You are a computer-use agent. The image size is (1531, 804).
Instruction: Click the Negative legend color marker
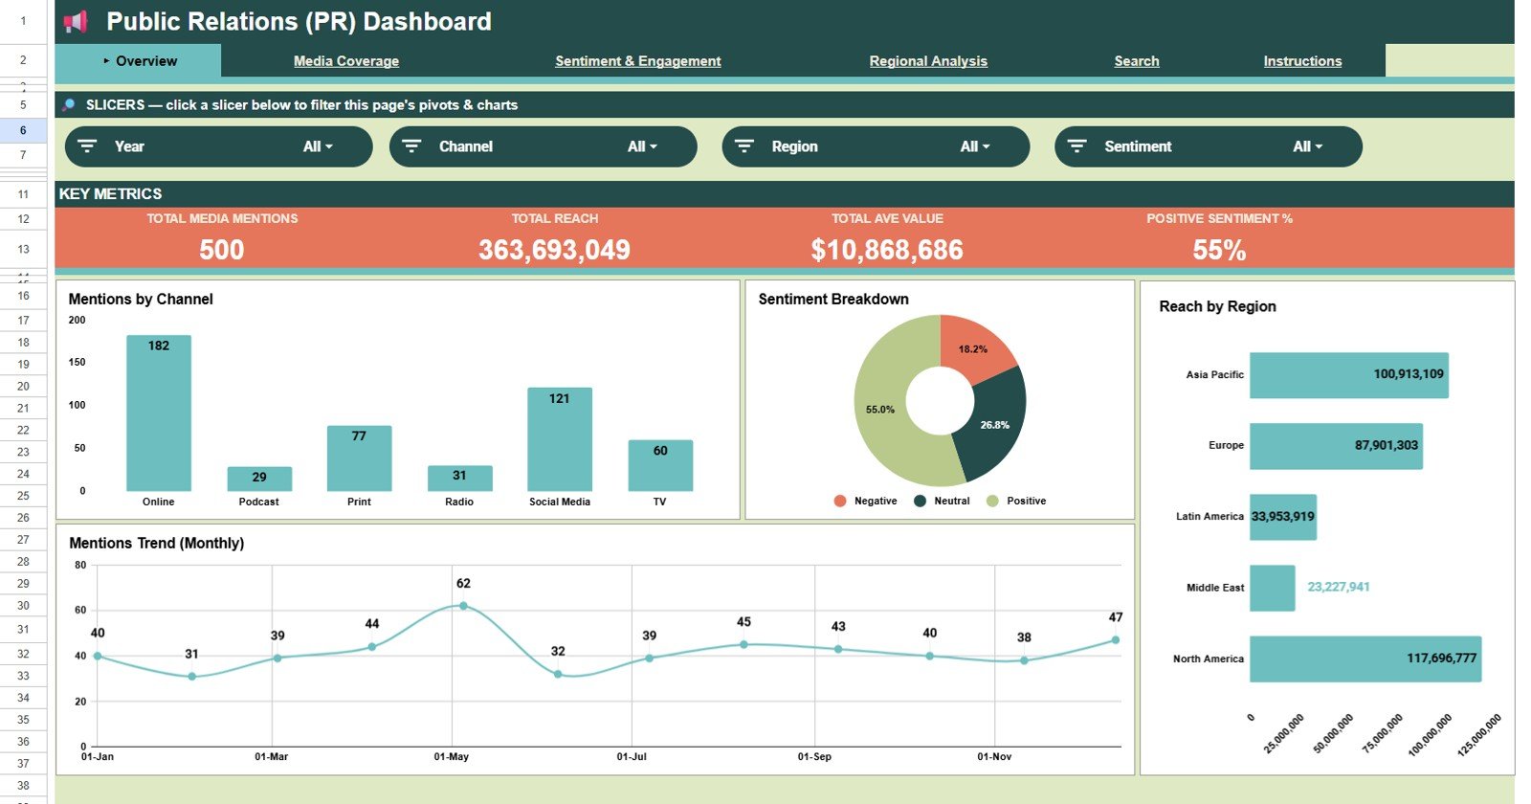point(840,501)
